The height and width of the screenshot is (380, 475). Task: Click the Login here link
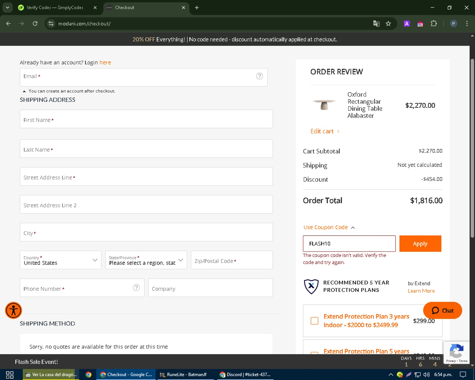pyautogui.click(x=105, y=62)
